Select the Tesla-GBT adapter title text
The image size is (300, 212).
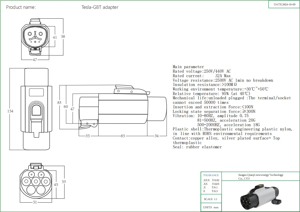[x=100, y=7]
